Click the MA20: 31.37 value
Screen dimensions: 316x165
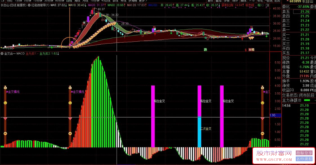(x=97, y=5)
